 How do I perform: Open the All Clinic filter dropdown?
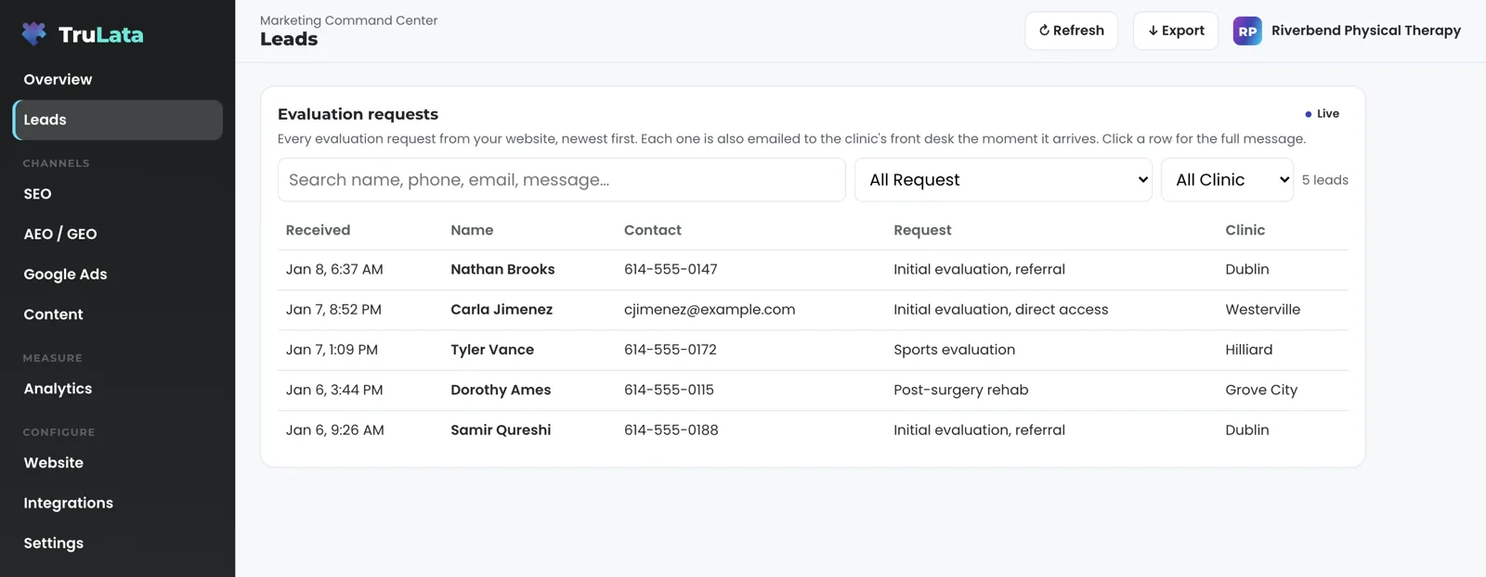tap(1228, 180)
